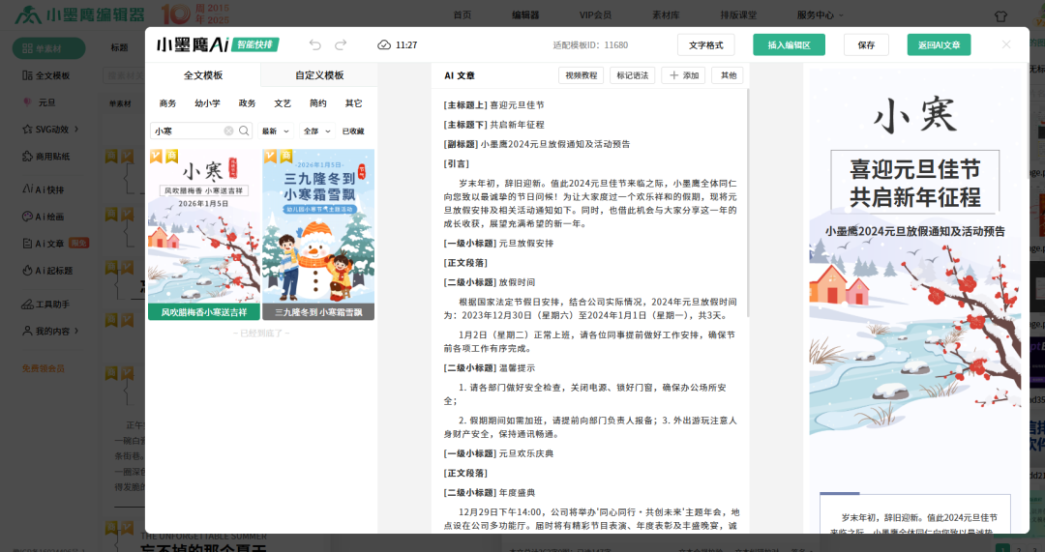Open the 最新 sort dropdown

[x=275, y=131]
